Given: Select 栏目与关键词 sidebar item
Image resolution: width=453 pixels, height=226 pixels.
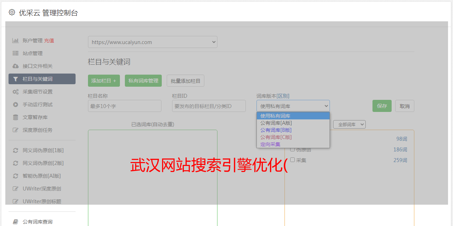Looking at the screenshot, I should point(42,79).
